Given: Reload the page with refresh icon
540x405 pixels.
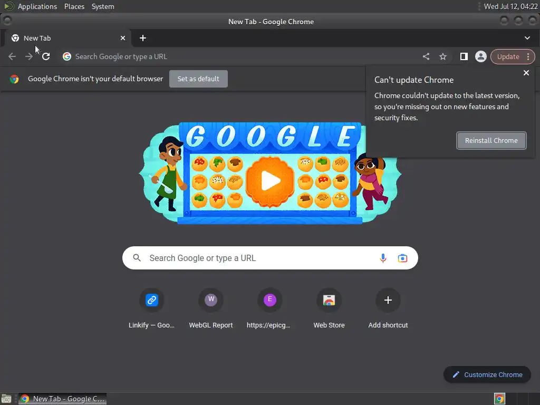Looking at the screenshot, I should 46,56.
